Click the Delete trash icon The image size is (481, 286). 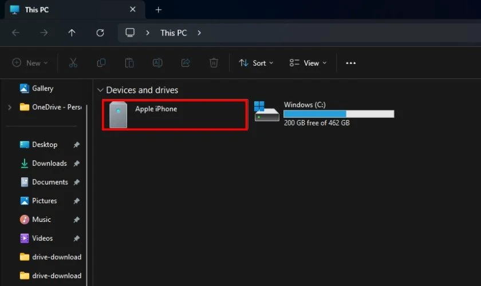pyautogui.click(x=214, y=63)
